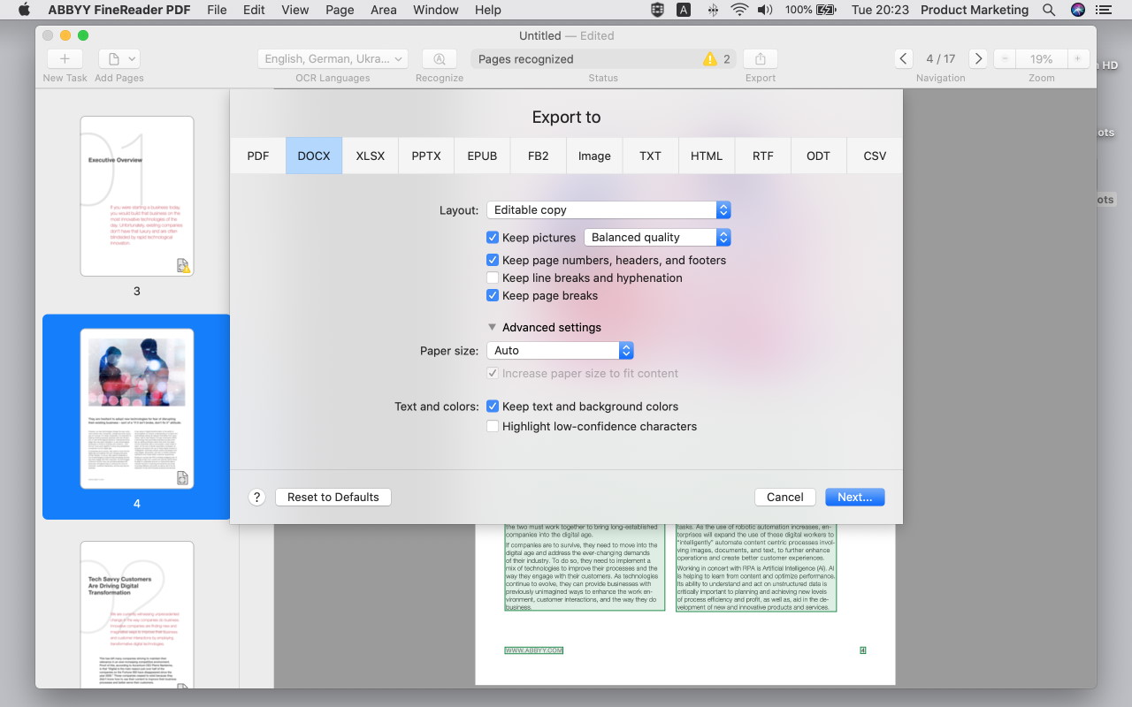Open the help question mark button
1132x707 pixels.
256,497
